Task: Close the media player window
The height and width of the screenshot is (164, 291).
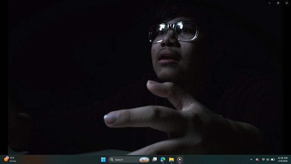Action: (x=287, y=3)
